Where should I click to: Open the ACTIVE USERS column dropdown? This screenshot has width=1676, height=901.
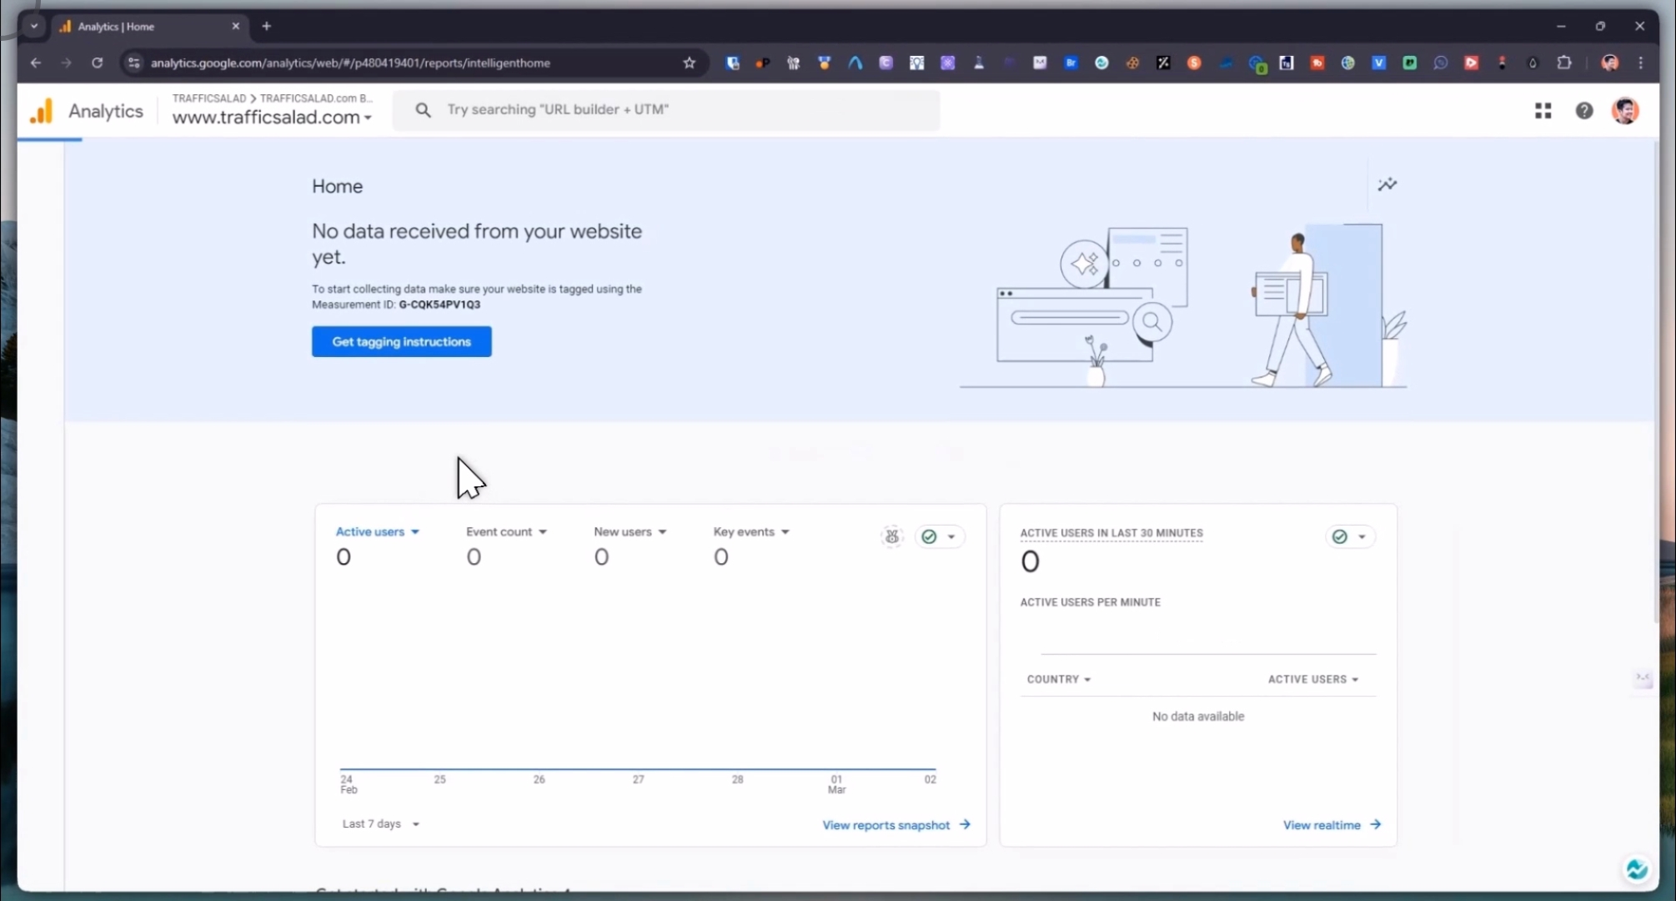pos(1313,679)
